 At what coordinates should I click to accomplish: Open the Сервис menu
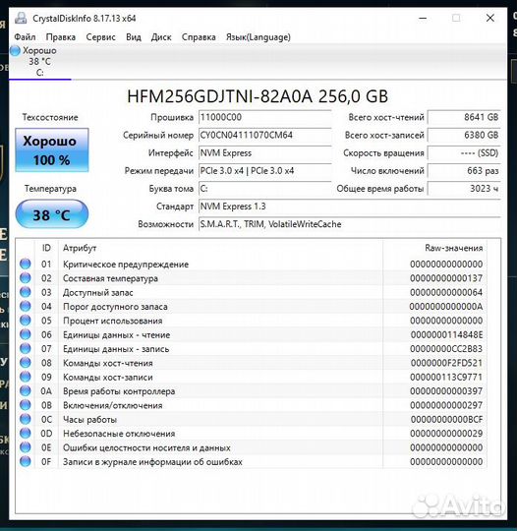click(100, 37)
